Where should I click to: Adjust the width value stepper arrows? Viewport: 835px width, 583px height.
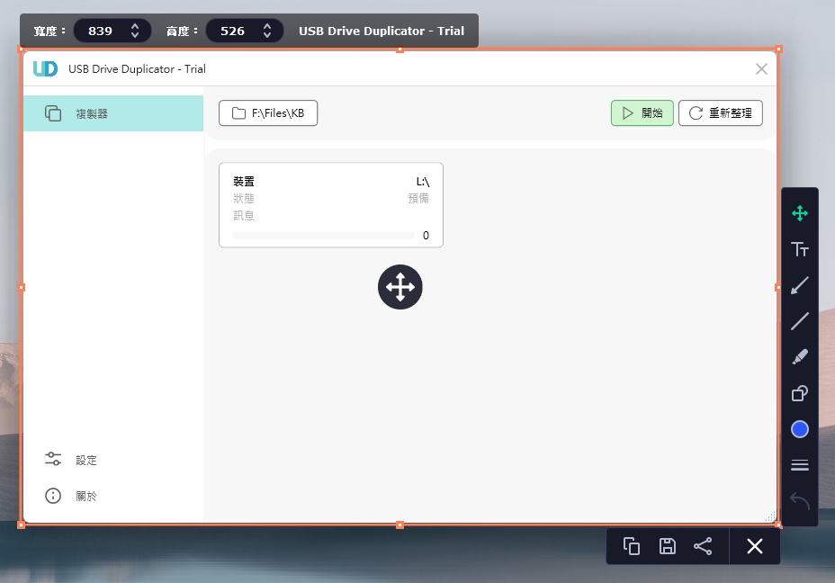coord(135,31)
